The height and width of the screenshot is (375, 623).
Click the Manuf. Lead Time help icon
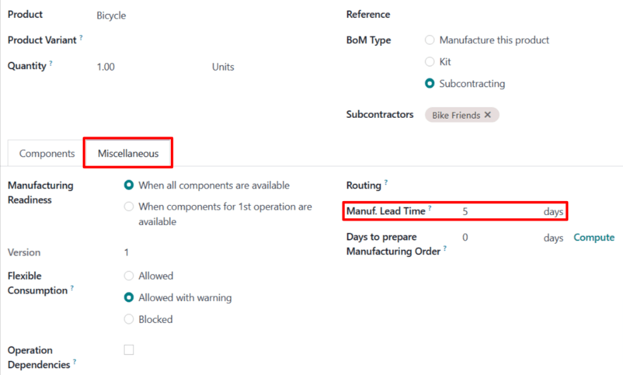click(429, 208)
